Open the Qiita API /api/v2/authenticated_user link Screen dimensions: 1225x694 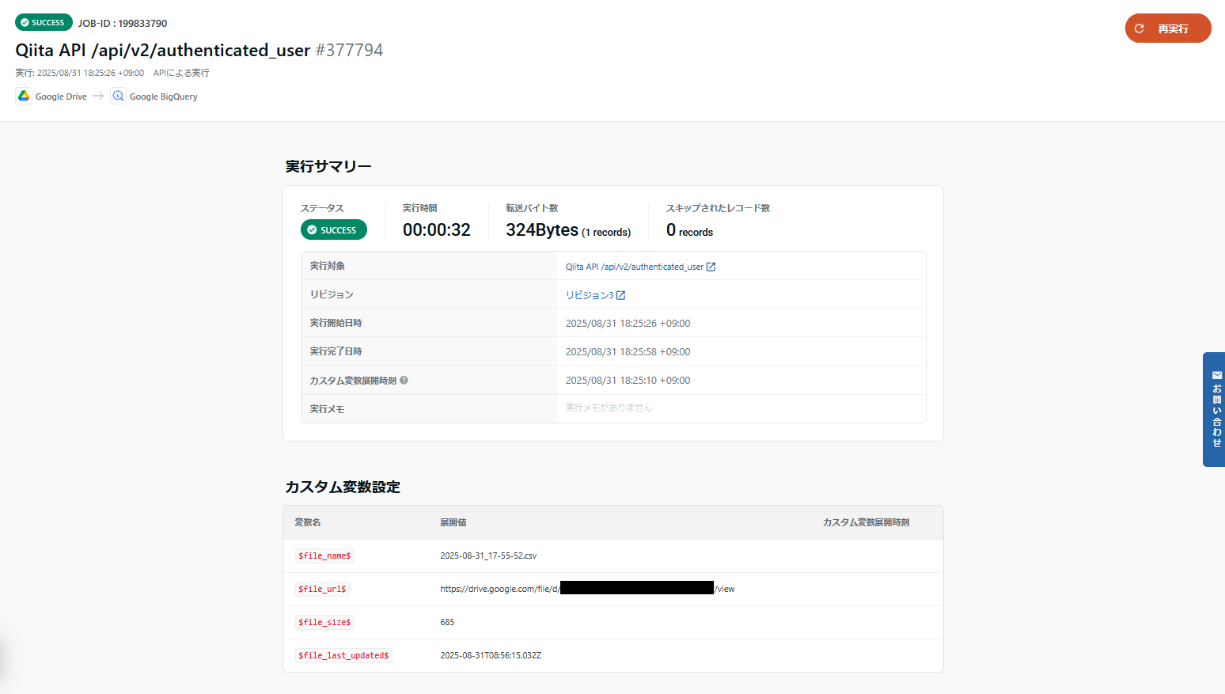point(634,267)
